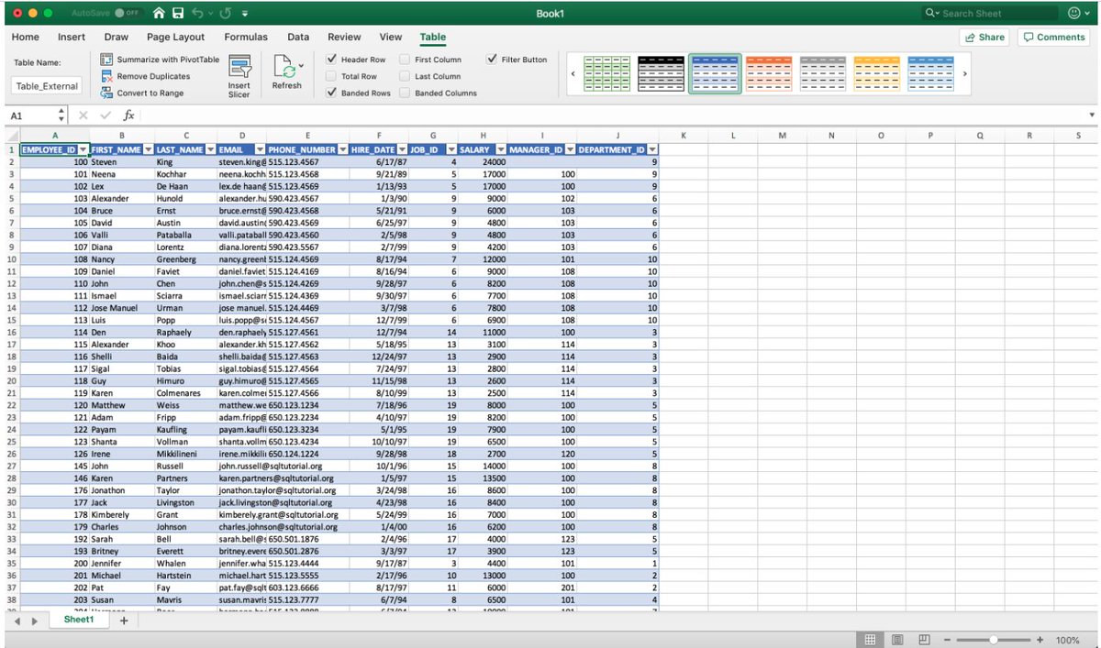The width and height of the screenshot is (1101, 648).
Task: Click the Name Box showing A1
Action: click(x=29, y=116)
